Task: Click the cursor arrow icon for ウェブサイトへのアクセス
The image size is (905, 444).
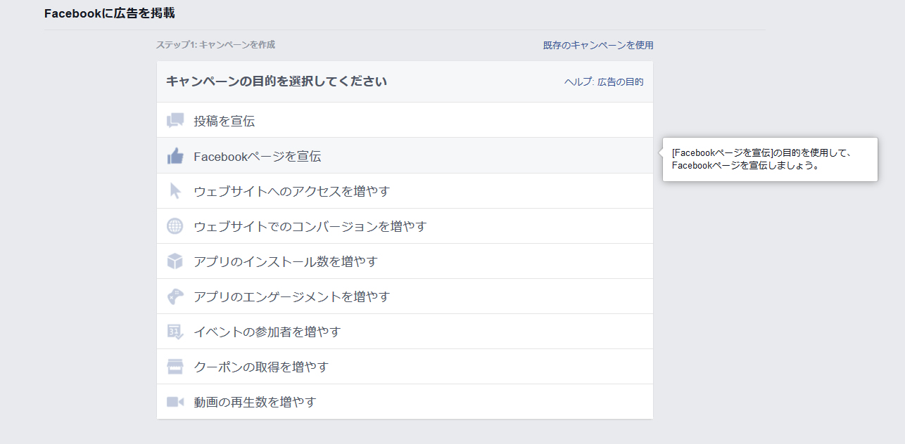Action: pyautogui.click(x=175, y=191)
